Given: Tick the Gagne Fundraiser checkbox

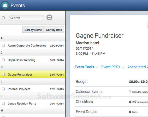Looking at the screenshot, I should click(3, 74).
